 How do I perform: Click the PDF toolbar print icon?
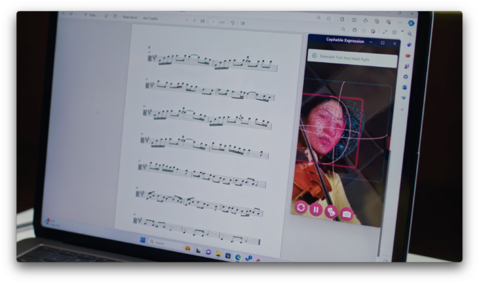tap(354, 30)
